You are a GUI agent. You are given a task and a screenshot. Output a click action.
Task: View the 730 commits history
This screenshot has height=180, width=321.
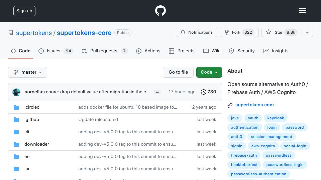[208, 92]
